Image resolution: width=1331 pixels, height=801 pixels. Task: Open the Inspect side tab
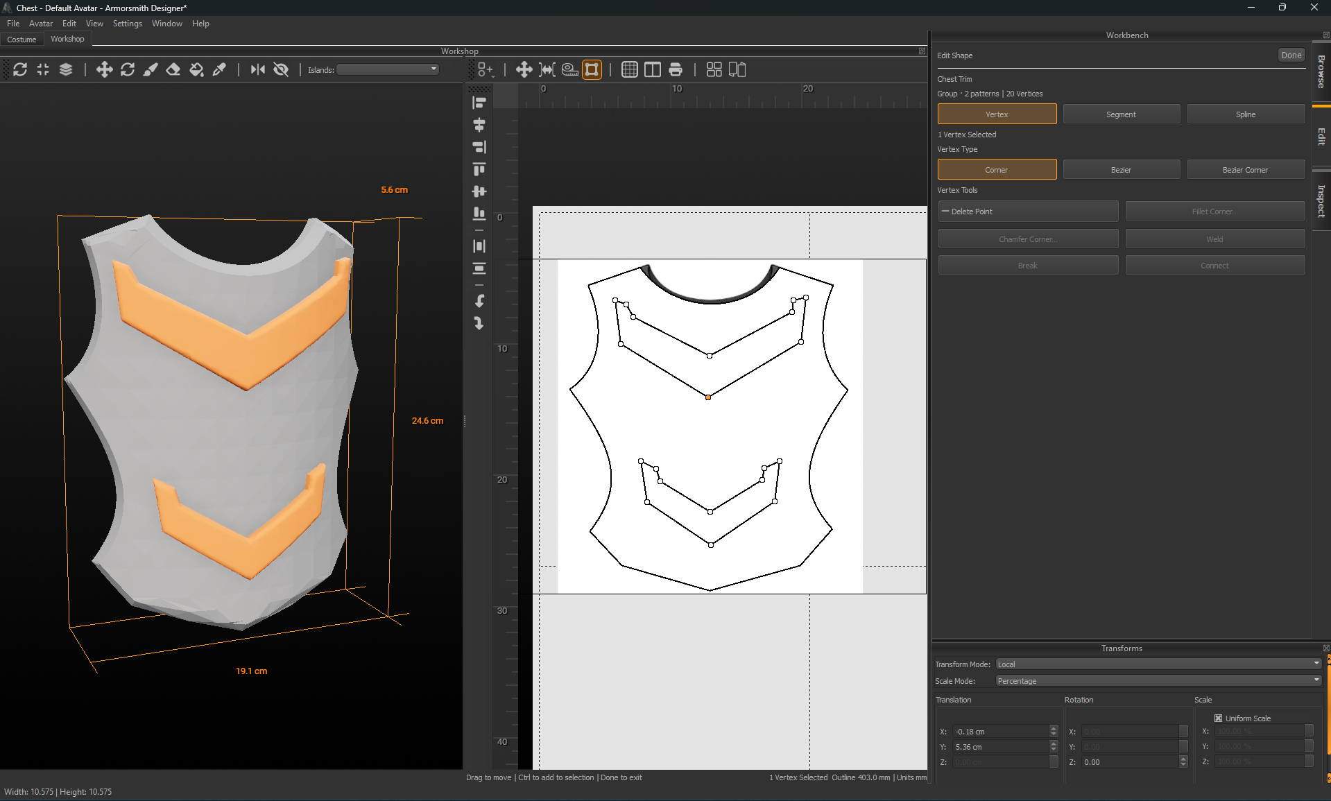(x=1321, y=201)
